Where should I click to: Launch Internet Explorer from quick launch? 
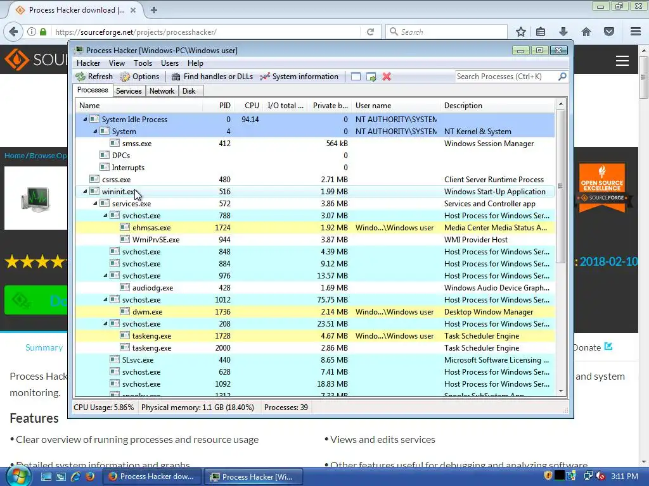[75, 477]
